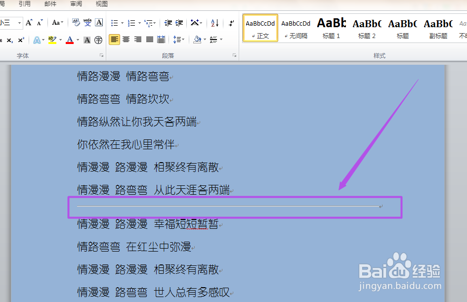Click the red font color swatch

[x=70, y=42]
